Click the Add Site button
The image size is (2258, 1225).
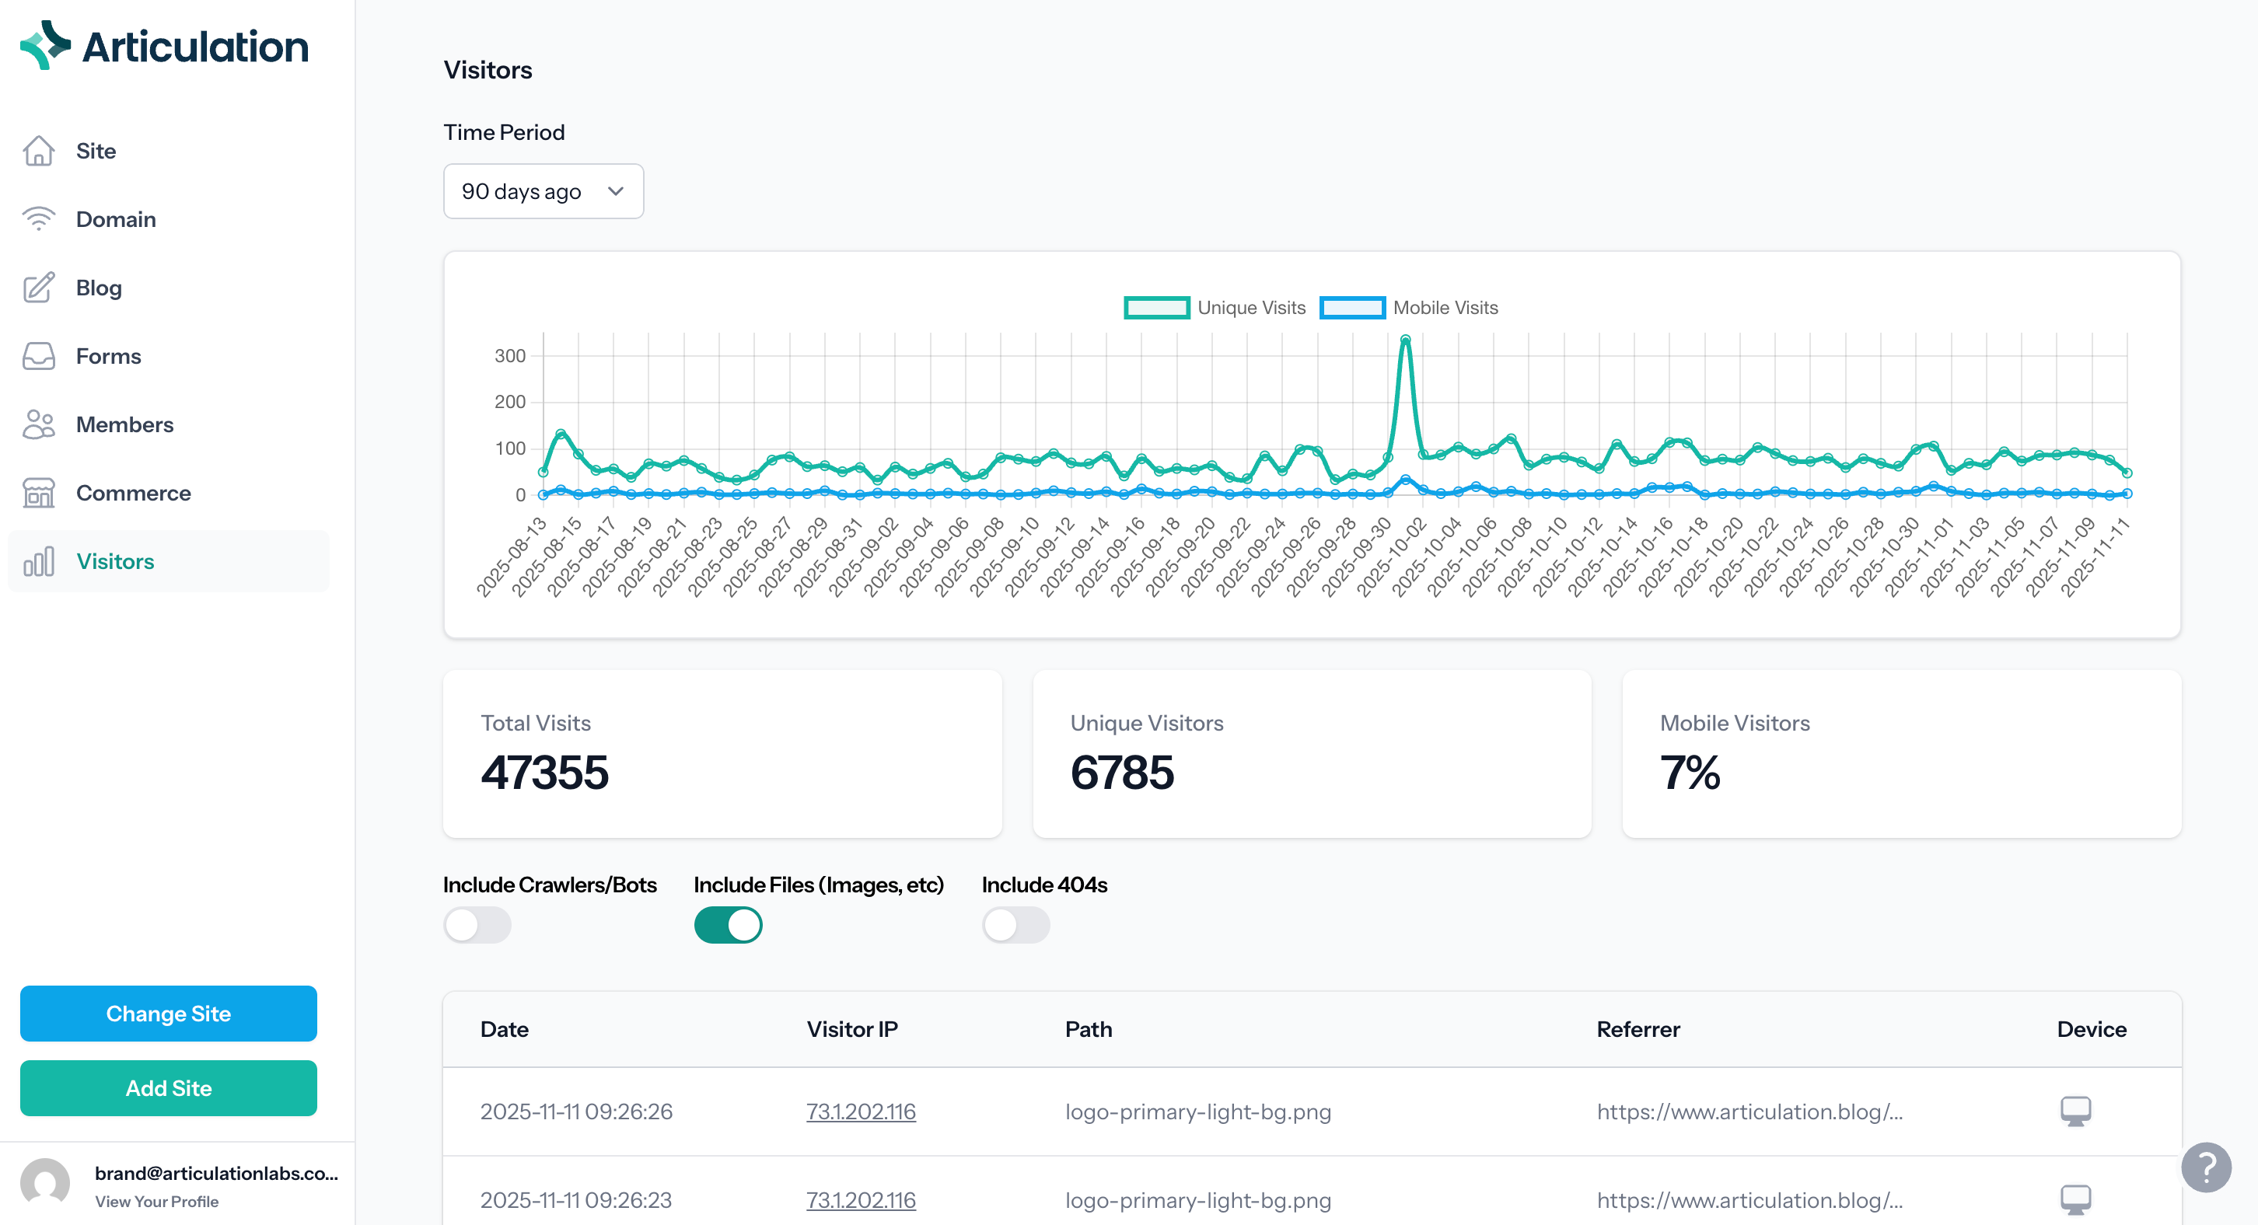168,1088
